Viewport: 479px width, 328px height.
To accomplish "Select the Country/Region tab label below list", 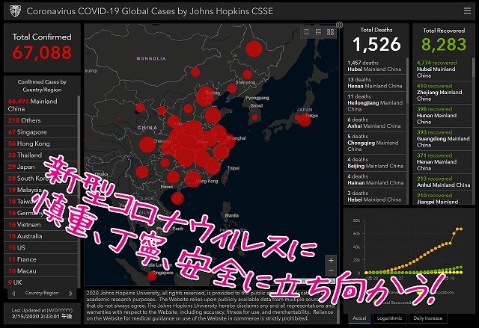I will tap(42, 293).
